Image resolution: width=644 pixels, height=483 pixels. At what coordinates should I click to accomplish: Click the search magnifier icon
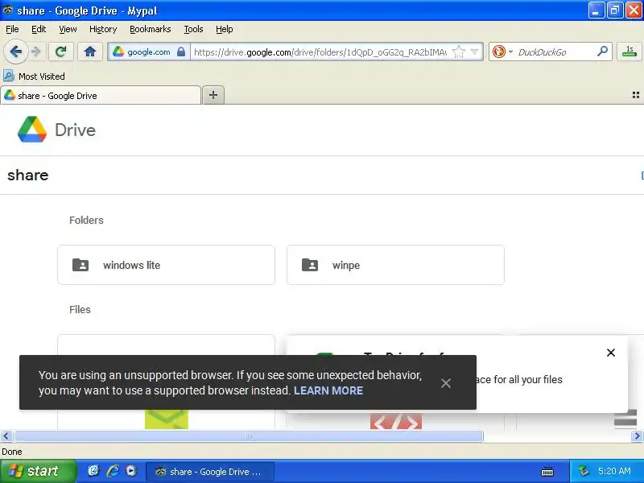602,52
